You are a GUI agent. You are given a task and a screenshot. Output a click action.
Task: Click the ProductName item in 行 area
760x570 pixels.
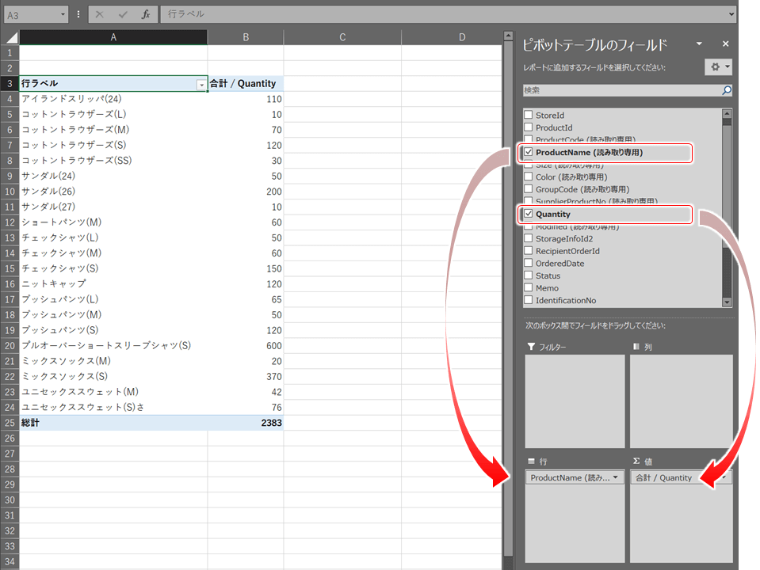571,477
